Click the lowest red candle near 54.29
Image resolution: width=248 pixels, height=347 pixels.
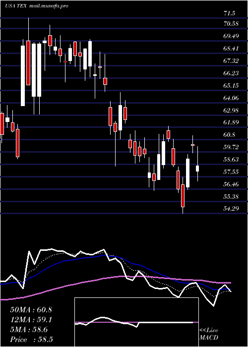[183, 196]
